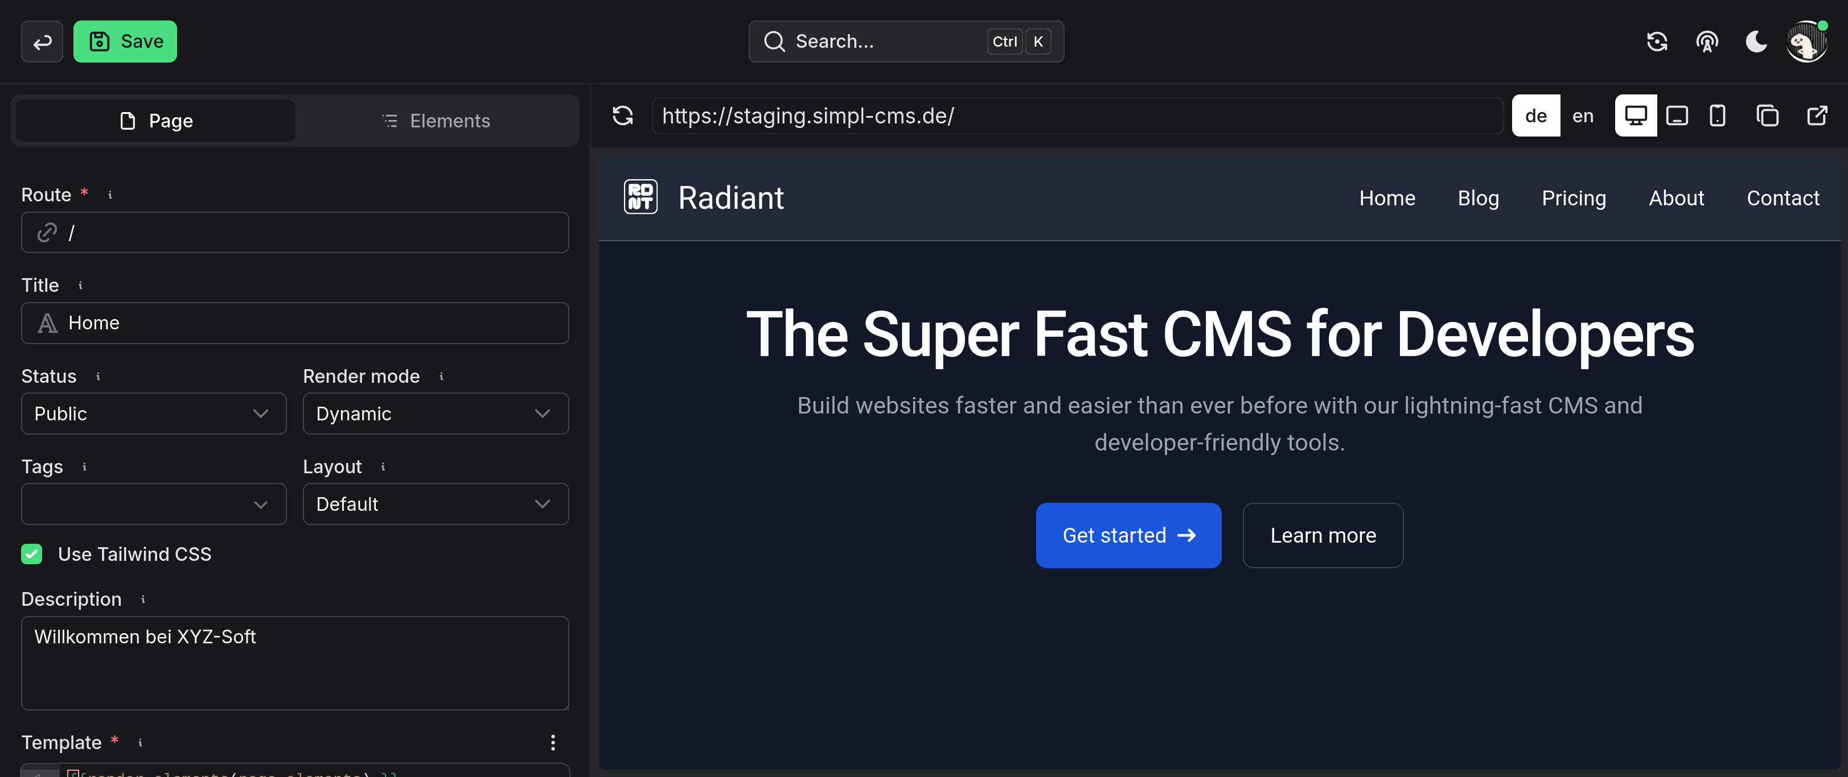This screenshot has width=1848, height=777.
Task: Click the back arrow icon
Action: click(x=42, y=42)
